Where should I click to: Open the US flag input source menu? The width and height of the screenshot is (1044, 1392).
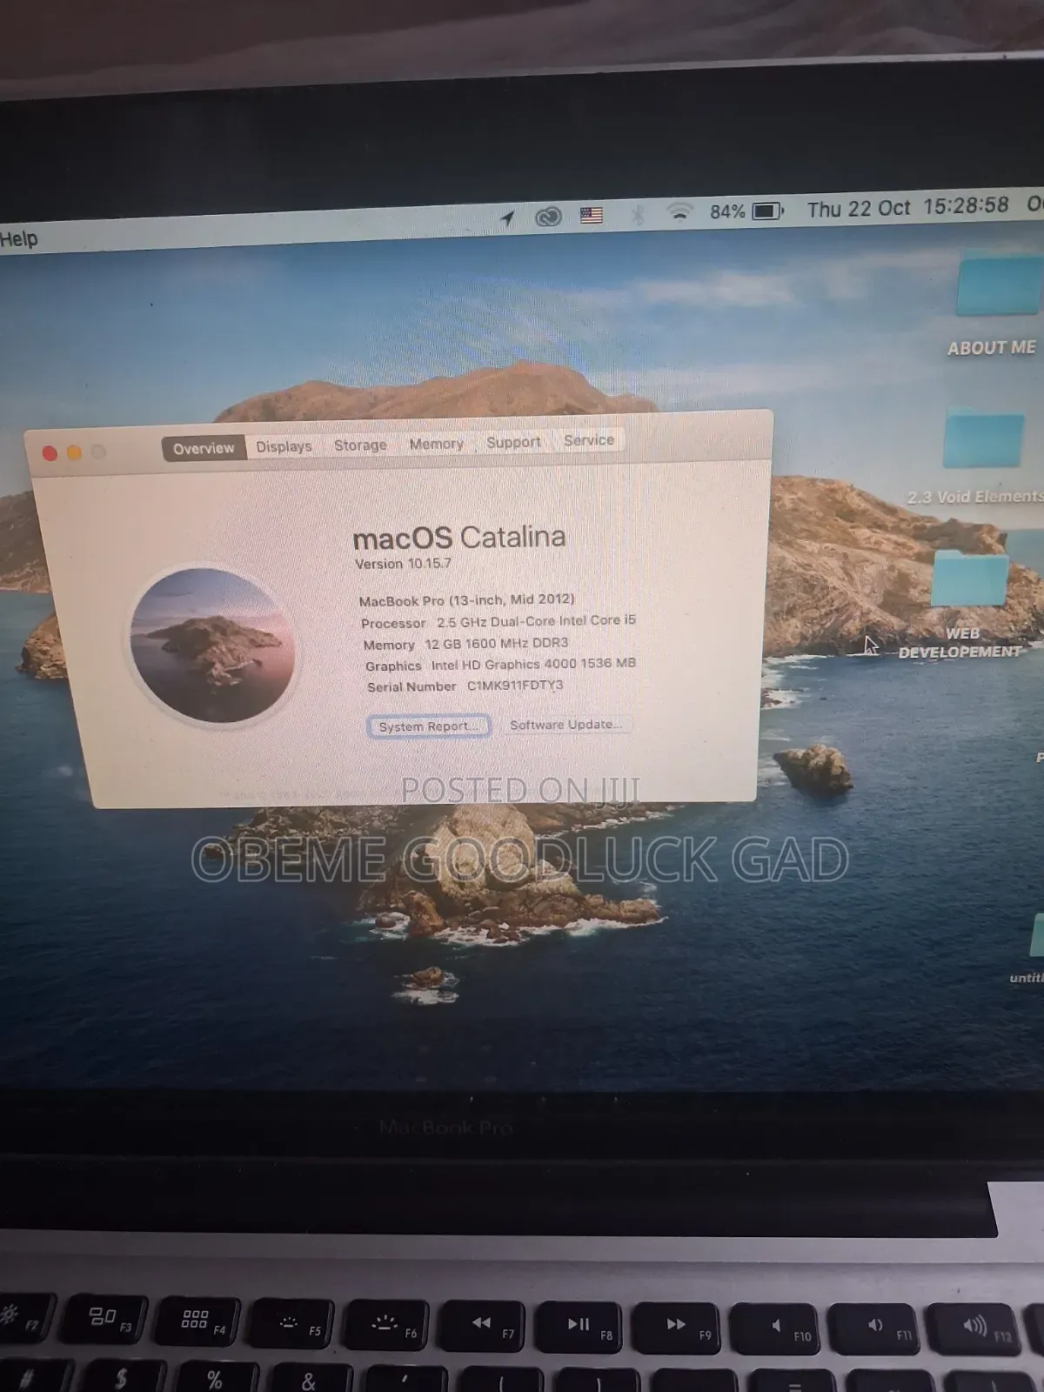click(x=592, y=215)
